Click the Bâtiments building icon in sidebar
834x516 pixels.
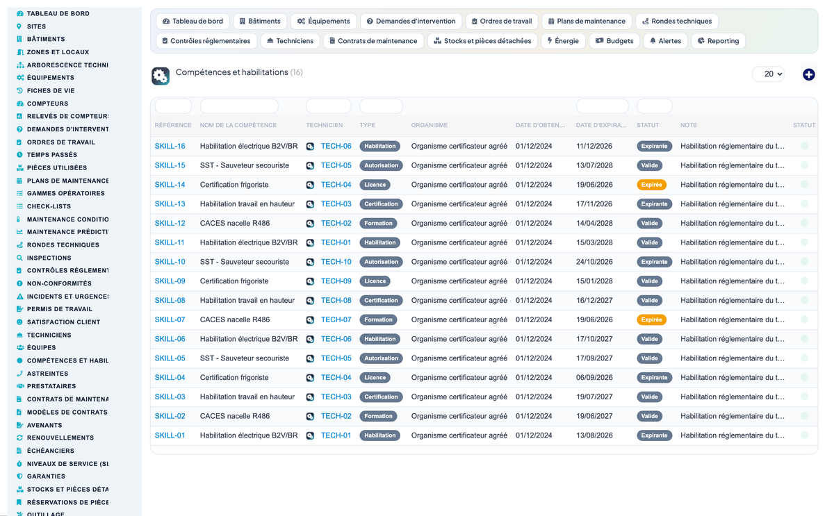click(x=19, y=39)
